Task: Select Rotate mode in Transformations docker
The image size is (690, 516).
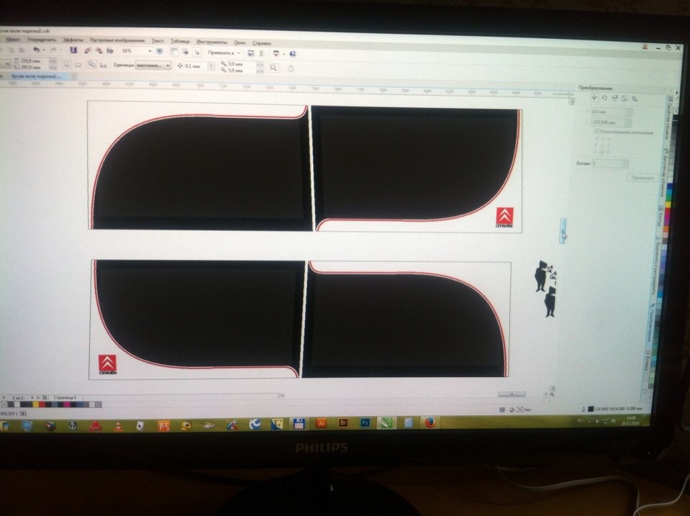Action: 604,98
